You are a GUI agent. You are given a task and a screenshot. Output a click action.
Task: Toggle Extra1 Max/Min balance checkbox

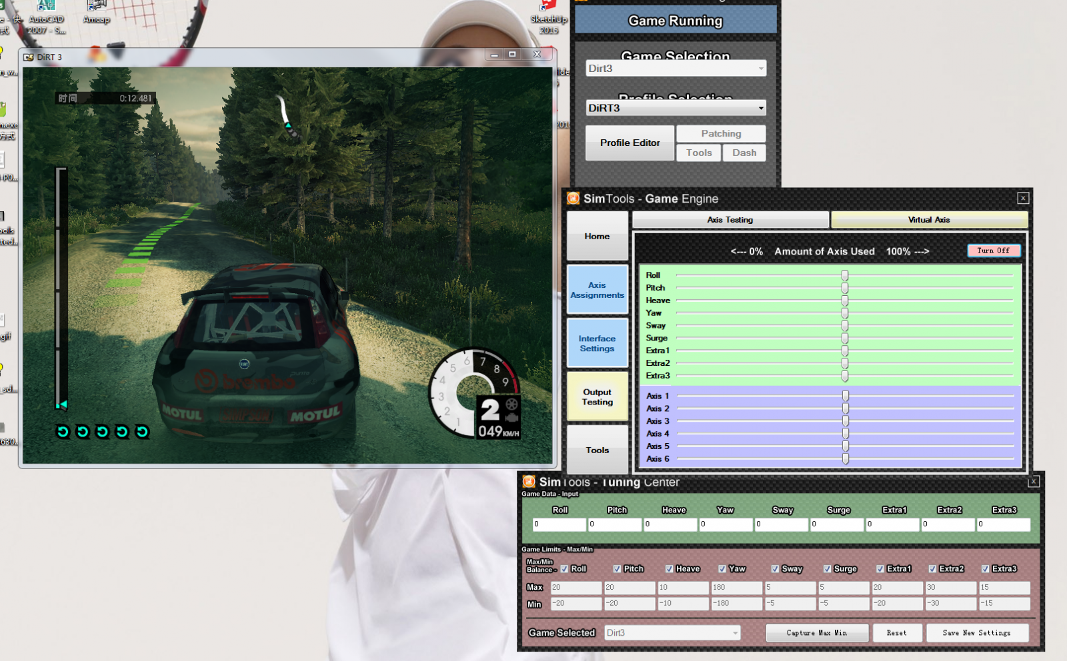tap(880, 569)
